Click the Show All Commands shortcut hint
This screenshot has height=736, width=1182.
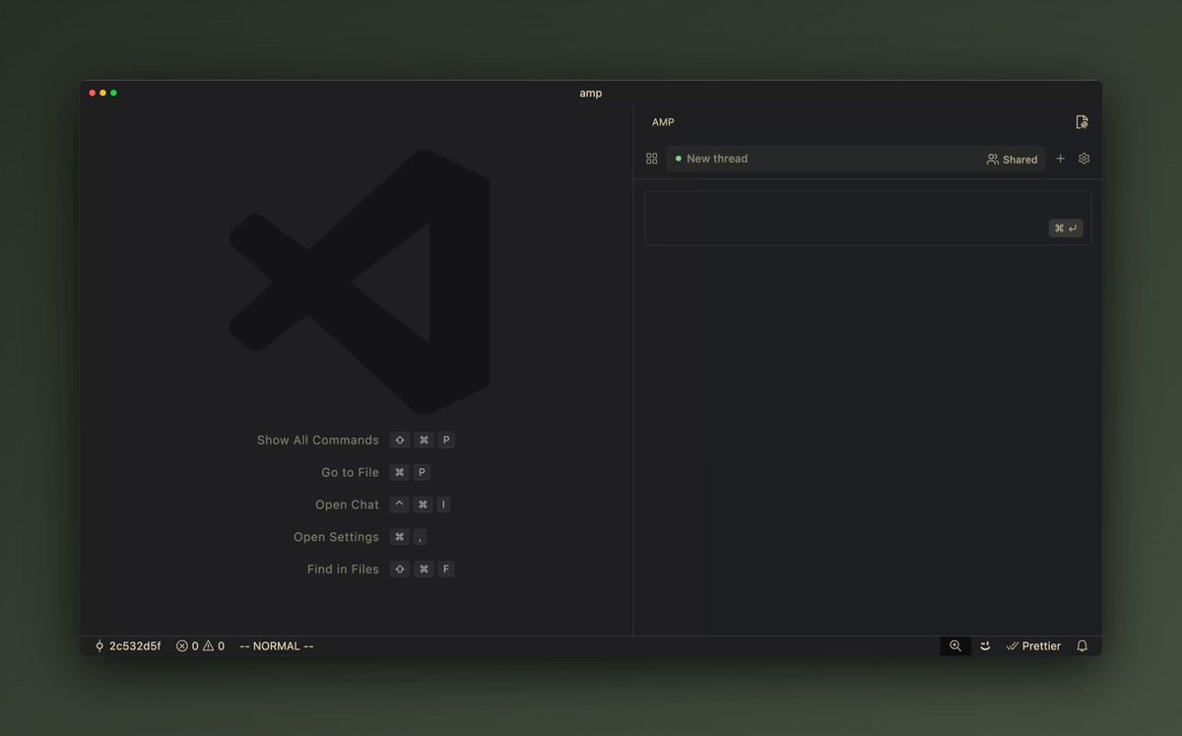pyautogui.click(x=356, y=440)
